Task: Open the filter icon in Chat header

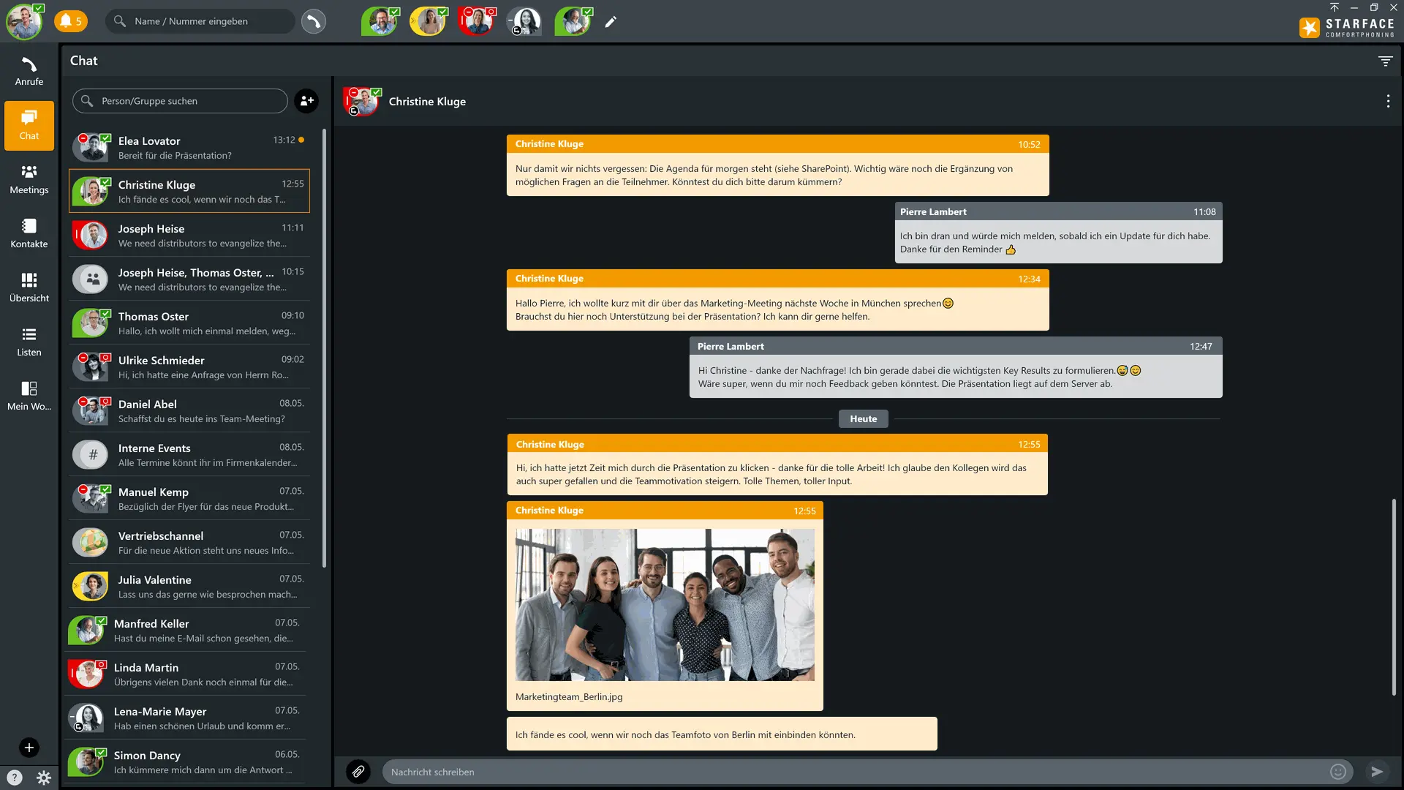Action: point(1385,61)
